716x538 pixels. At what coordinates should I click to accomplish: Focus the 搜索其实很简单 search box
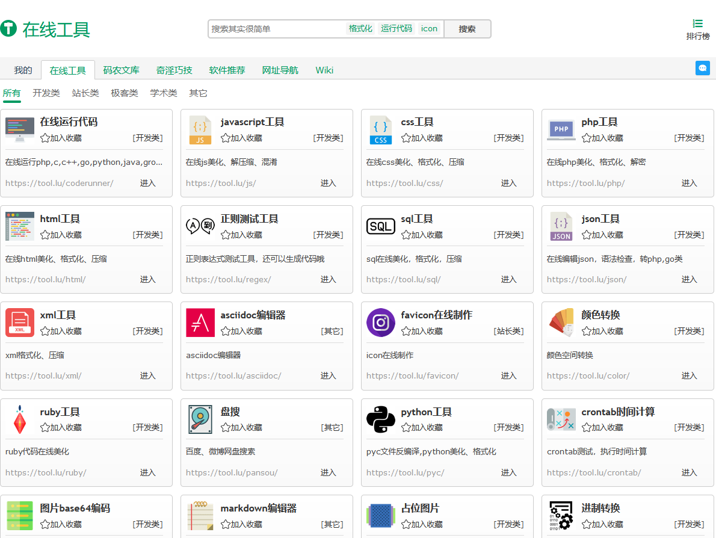click(x=277, y=29)
